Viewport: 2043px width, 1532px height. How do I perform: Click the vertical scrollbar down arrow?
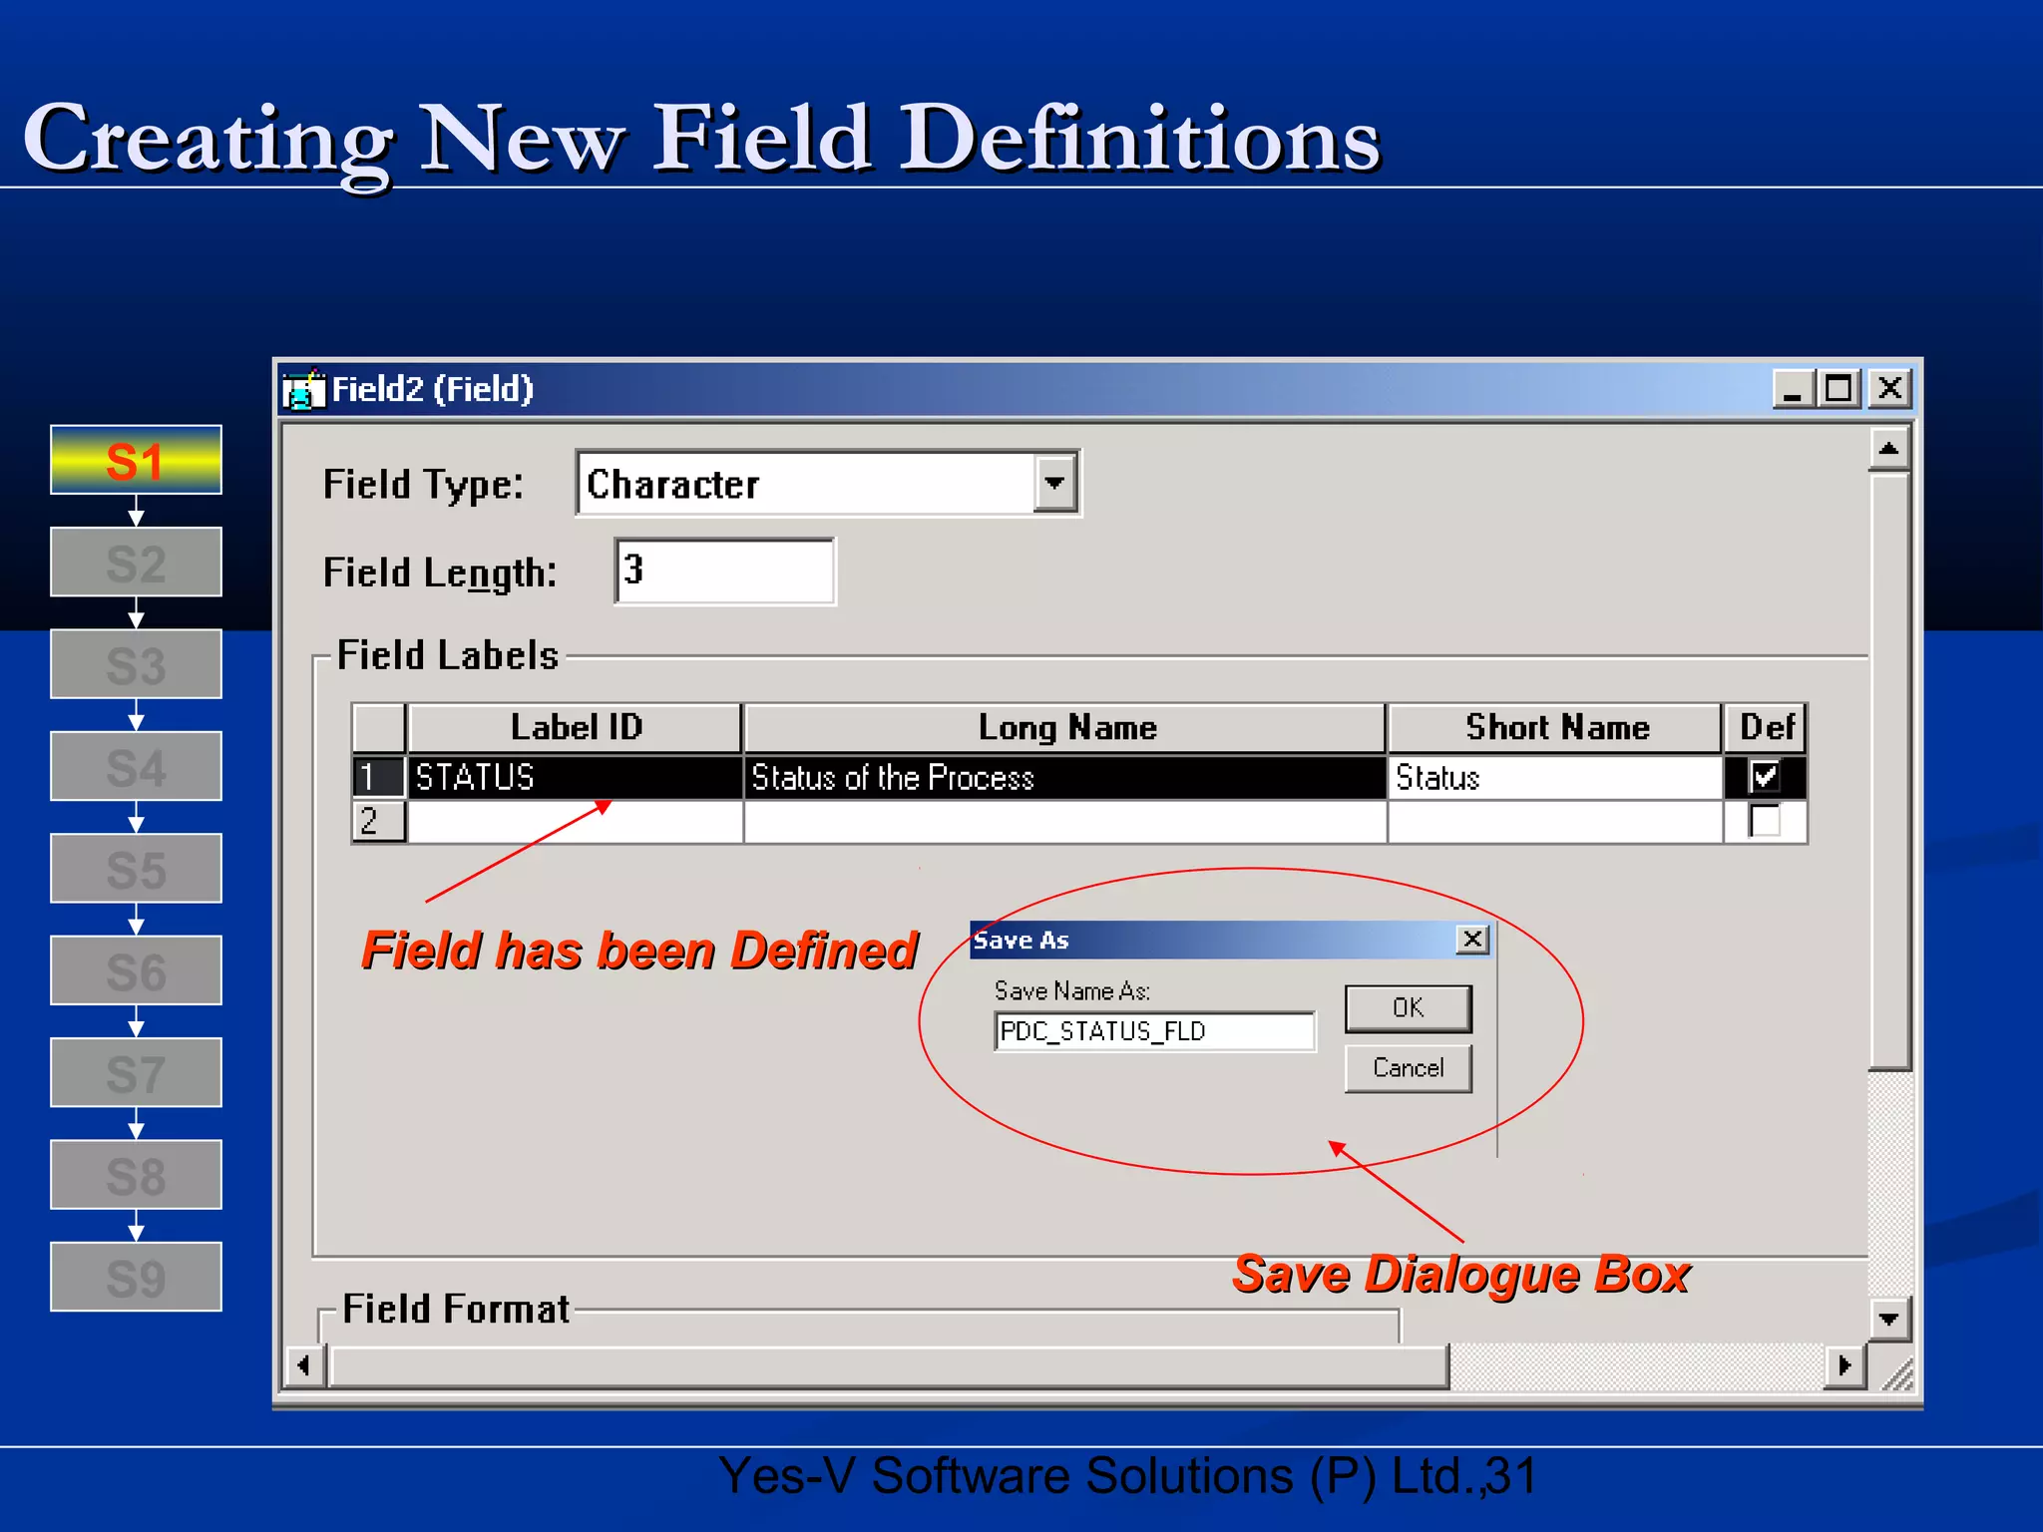(x=1888, y=1319)
